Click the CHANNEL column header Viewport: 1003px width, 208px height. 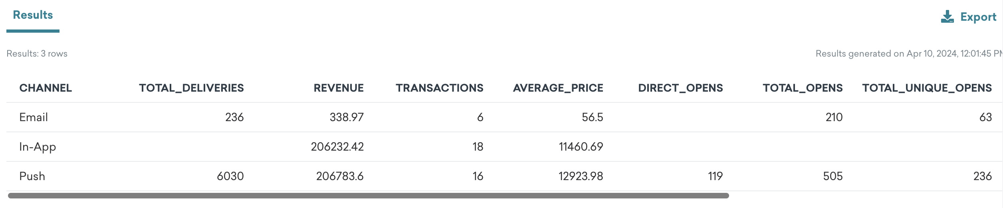point(46,88)
